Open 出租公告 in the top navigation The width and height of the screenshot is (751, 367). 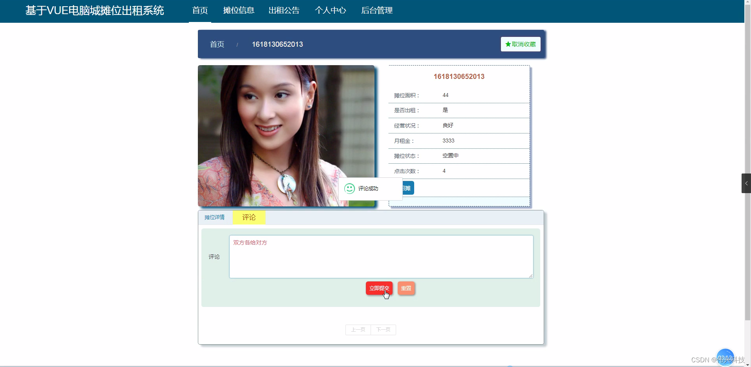284,11
